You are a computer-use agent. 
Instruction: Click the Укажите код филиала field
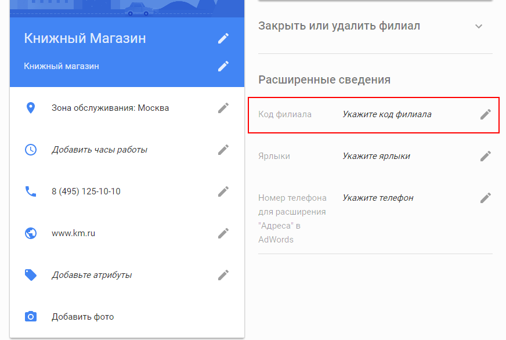[387, 114]
